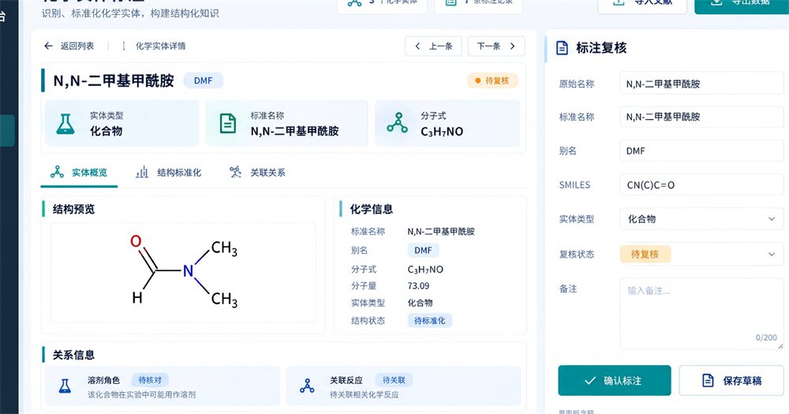Click the DMF tag beside the title
Screen dimensions: 789x414
click(x=204, y=80)
